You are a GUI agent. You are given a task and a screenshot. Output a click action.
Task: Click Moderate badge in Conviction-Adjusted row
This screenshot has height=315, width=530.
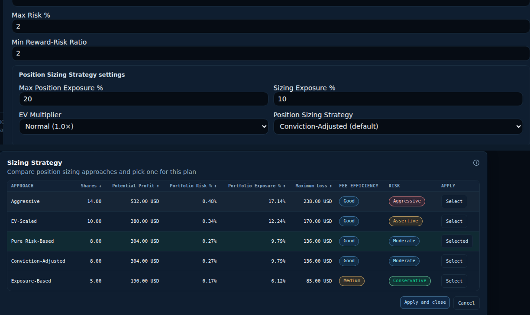(x=404, y=261)
